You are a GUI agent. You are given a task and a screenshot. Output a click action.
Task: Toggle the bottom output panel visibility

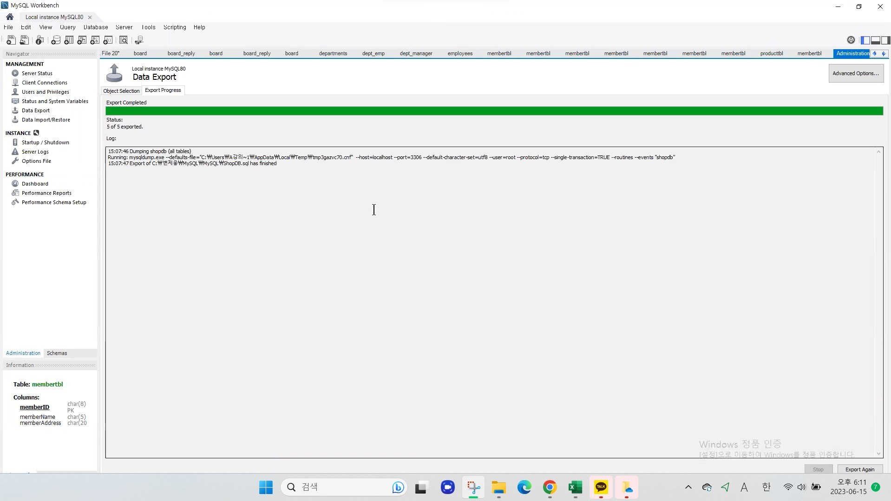pyautogui.click(x=876, y=40)
